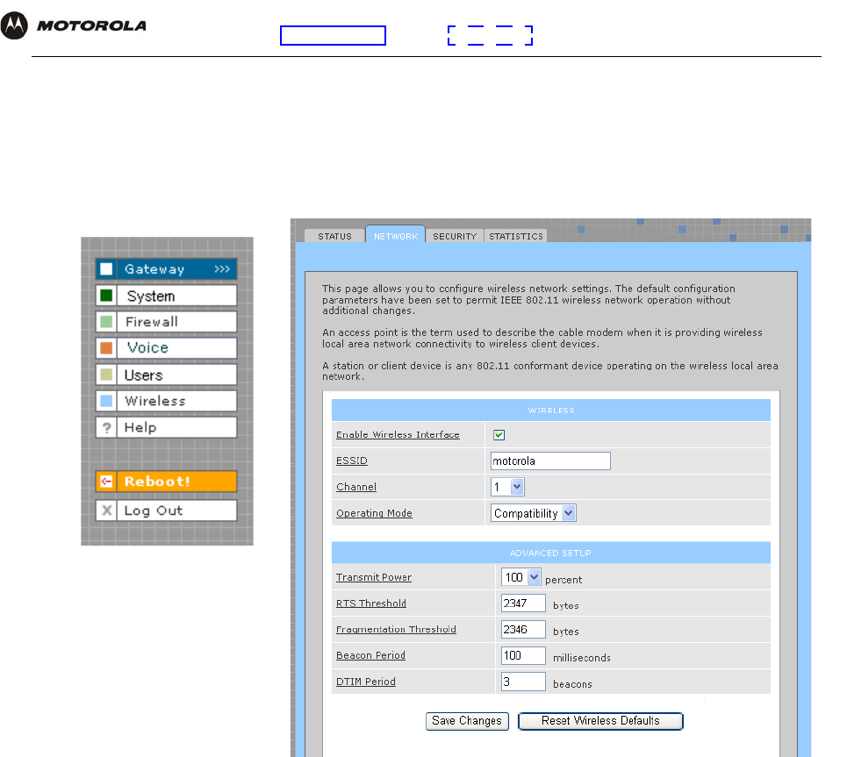Image resolution: width=847 pixels, height=757 pixels.
Task: Click the Transmit Power help link
Action: (374, 577)
